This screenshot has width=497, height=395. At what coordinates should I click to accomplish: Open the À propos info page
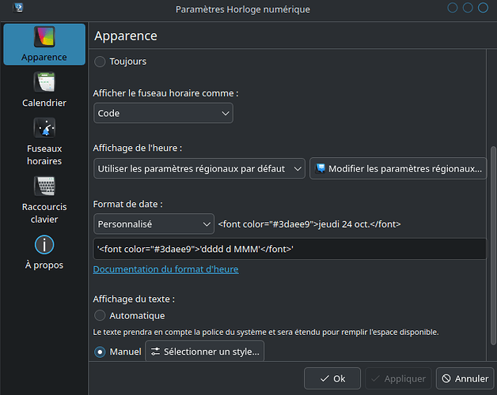[44, 253]
